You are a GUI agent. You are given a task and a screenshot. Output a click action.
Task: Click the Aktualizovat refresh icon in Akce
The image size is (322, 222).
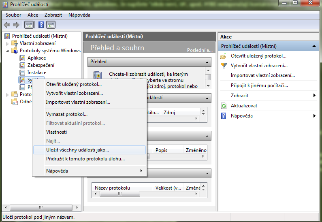coord(224,106)
